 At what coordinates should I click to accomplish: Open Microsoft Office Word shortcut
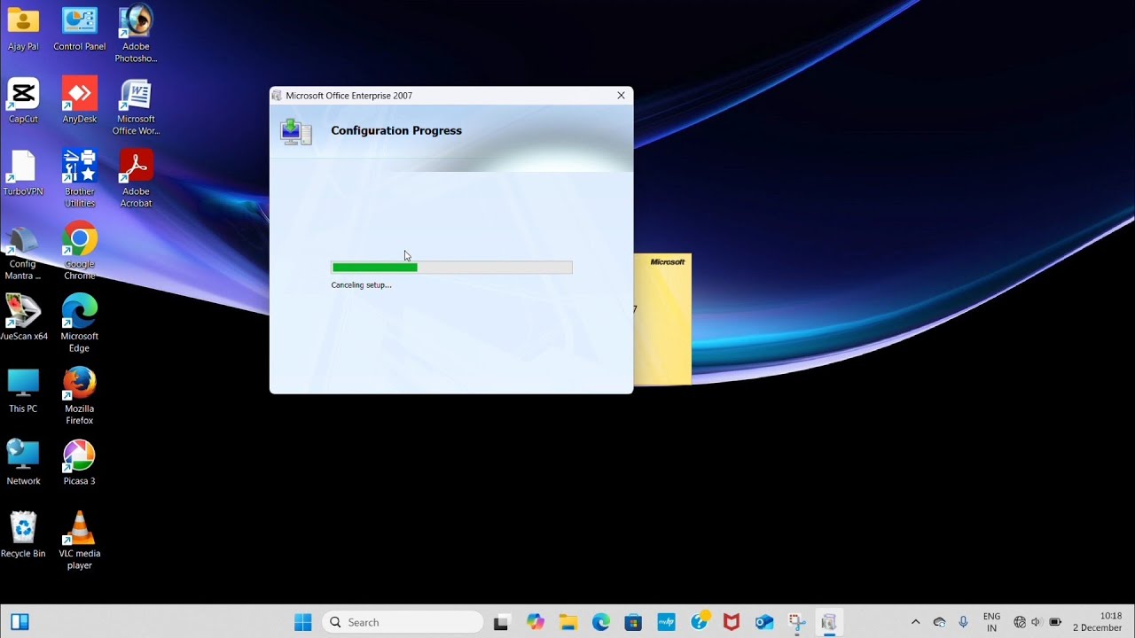pyautogui.click(x=136, y=107)
